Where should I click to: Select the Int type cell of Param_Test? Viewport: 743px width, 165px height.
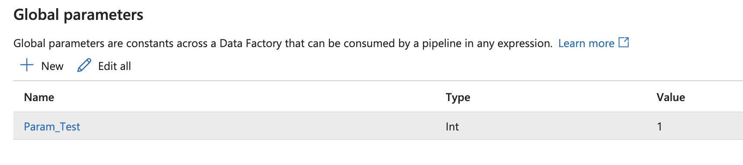pos(452,127)
